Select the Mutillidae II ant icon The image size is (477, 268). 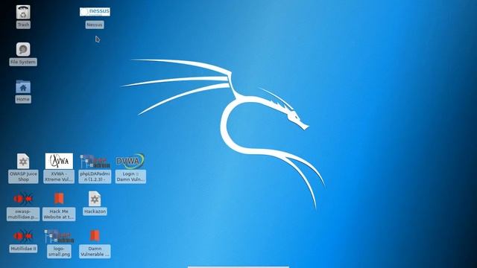point(23,236)
